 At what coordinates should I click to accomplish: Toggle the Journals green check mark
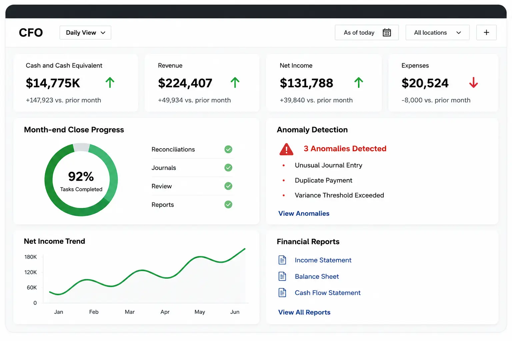pyautogui.click(x=228, y=168)
